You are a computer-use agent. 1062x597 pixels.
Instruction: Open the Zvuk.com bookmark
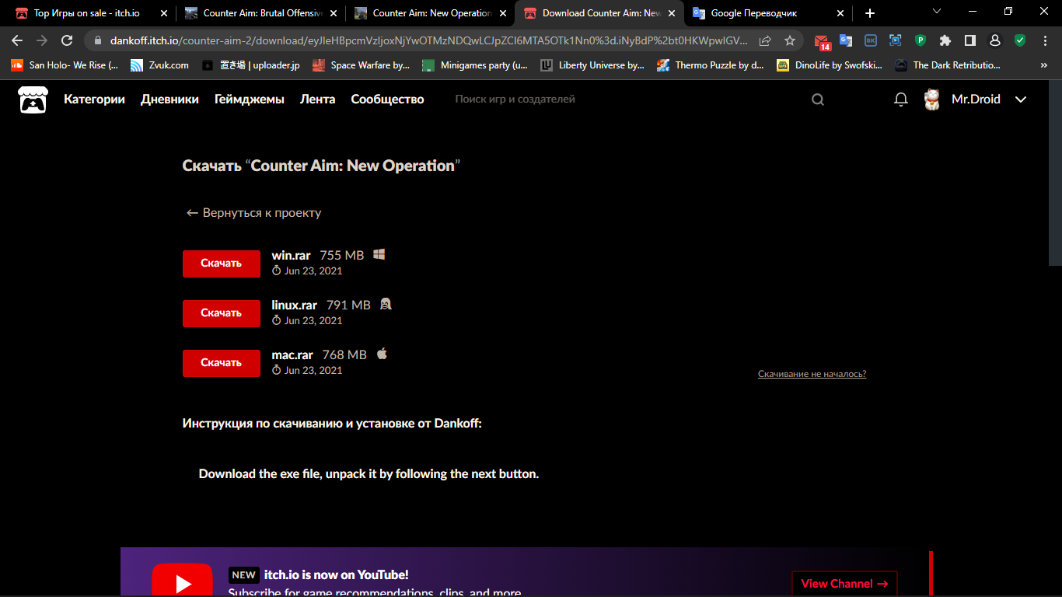coord(159,65)
